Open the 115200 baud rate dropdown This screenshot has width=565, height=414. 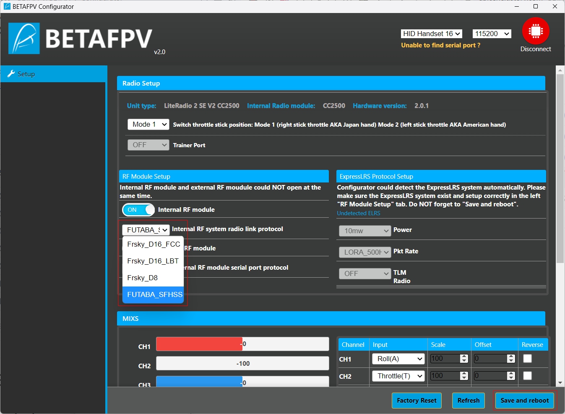pyautogui.click(x=492, y=34)
